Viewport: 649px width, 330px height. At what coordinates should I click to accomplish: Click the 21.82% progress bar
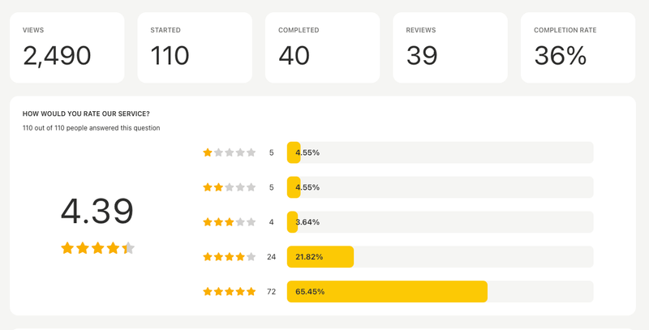(x=440, y=257)
